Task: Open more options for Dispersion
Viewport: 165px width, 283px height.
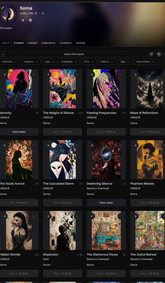Action: pyautogui.click(x=77, y=216)
